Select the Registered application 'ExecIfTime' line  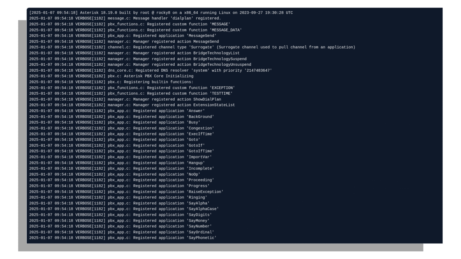tap(122, 134)
